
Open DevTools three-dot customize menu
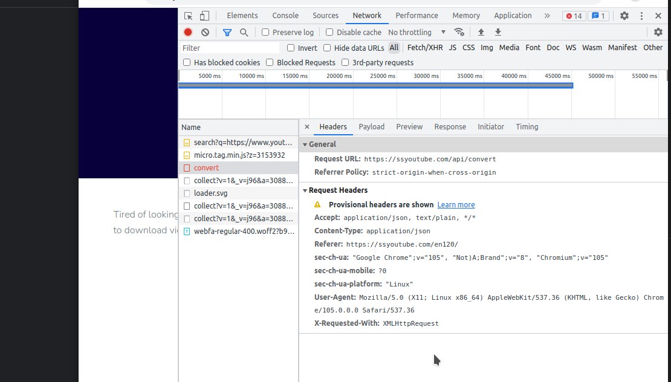click(641, 16)
